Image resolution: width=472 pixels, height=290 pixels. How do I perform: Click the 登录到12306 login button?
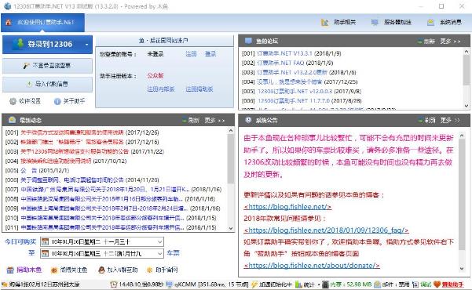[x=47, y=44]
